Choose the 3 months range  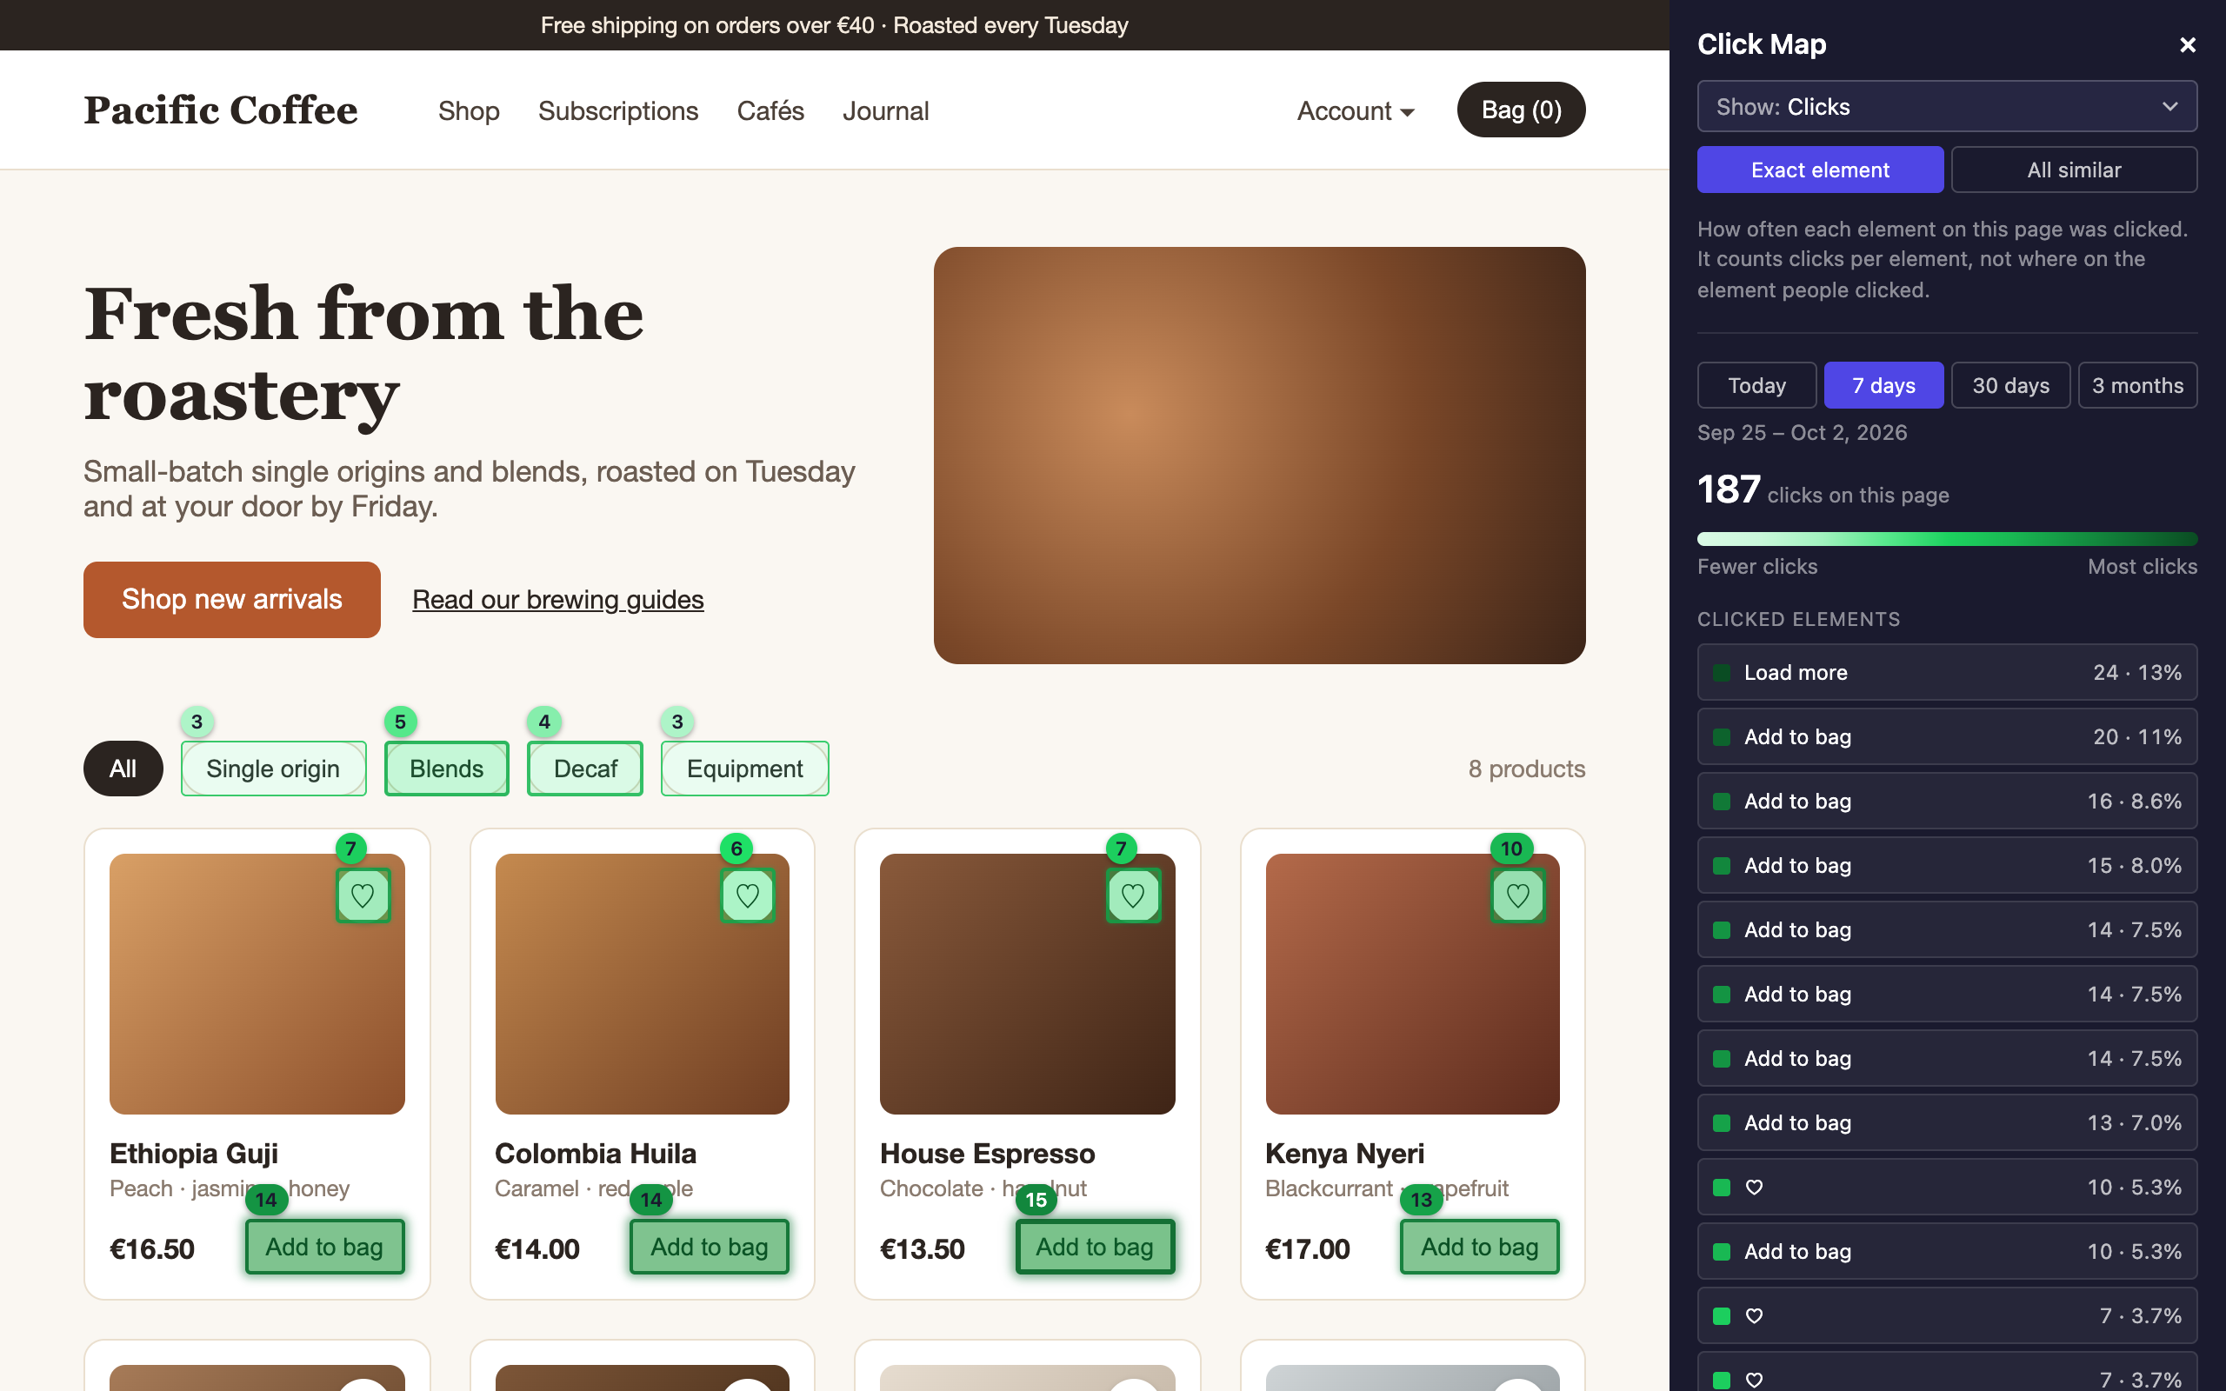tap(2136, 385)
